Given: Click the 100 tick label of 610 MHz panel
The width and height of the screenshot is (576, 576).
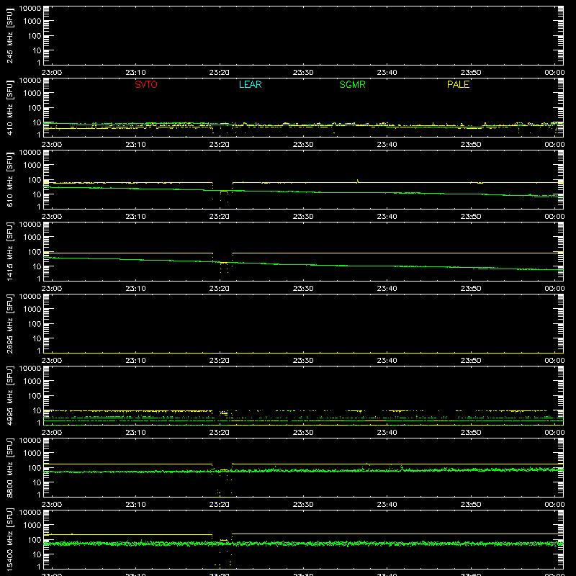Looking at the screenshot, I should tap(34, 180).
